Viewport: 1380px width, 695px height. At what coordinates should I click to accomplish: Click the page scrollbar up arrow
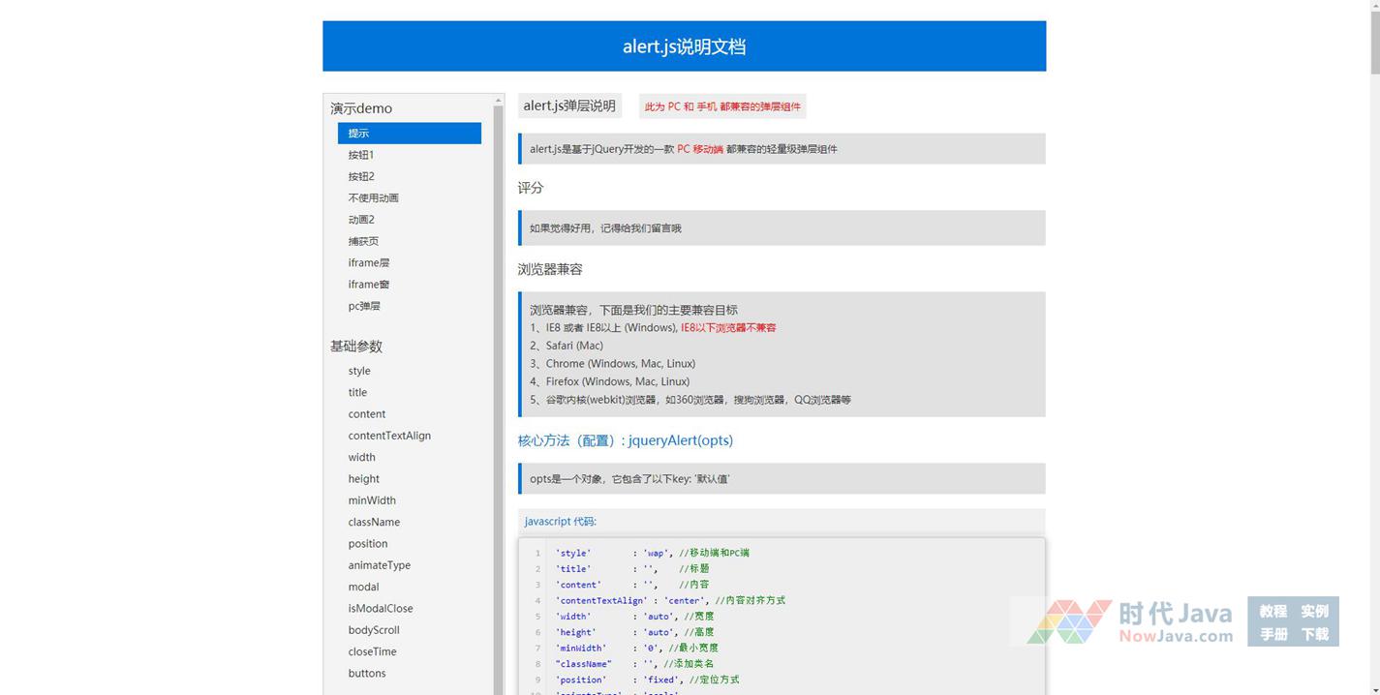[1373, 6]
